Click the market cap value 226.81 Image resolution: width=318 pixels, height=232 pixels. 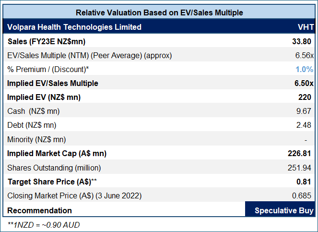tap(299, 153)
